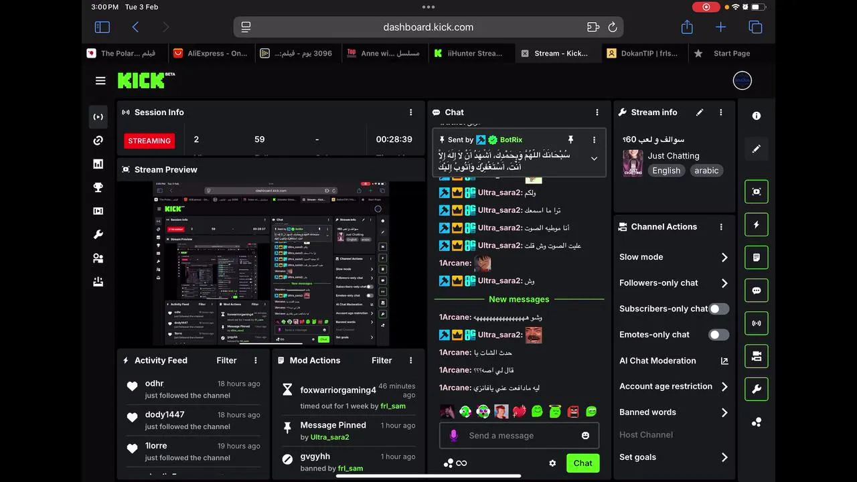Viewport: 857px width, 482px height.
Task: Click the info icon in the right sidebar
Action: pos(757,116)
